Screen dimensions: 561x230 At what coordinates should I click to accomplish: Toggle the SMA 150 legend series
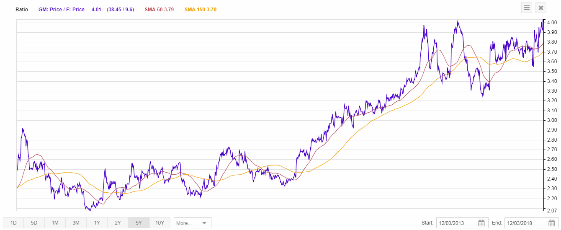pos(201,9)
